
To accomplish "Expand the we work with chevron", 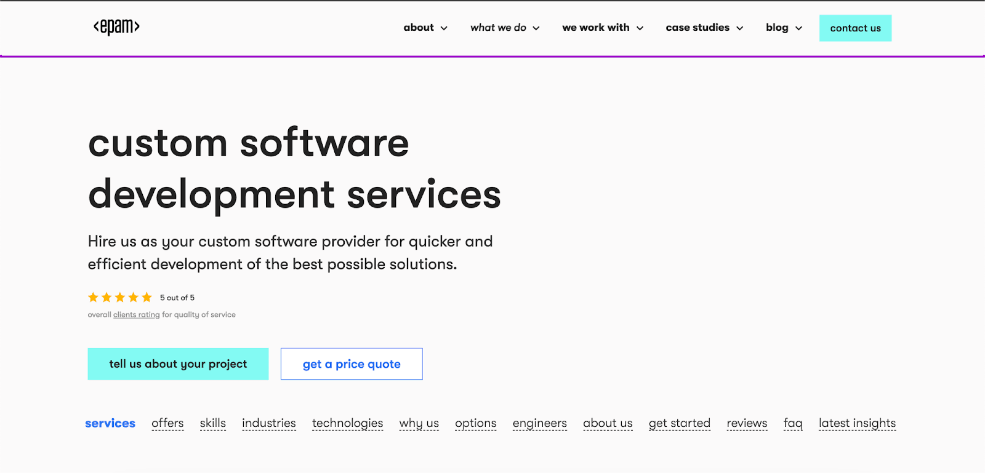I will [640, 28].
